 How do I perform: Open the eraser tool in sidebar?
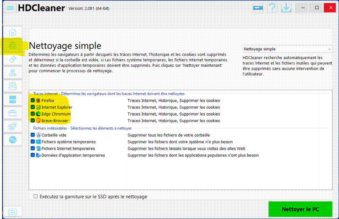(x=13, y=59)
